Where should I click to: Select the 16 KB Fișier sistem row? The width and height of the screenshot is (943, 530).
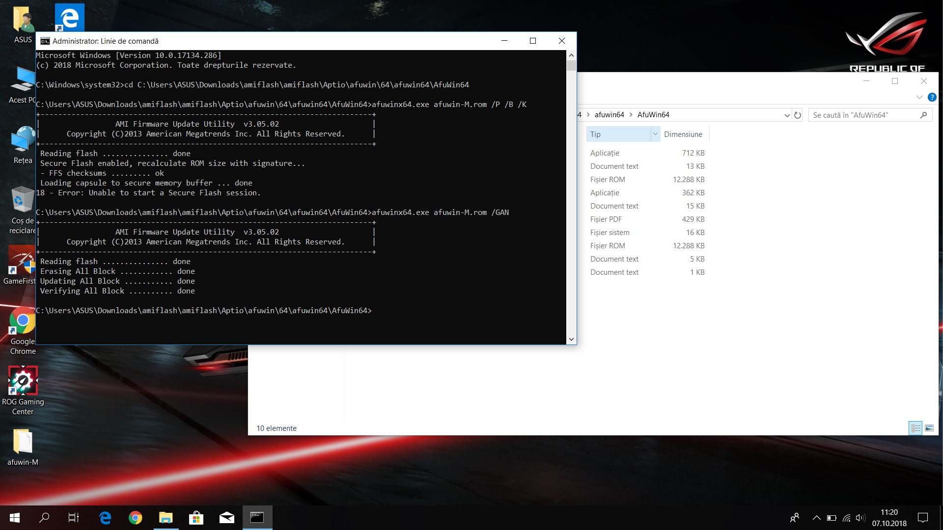point(647,233)
